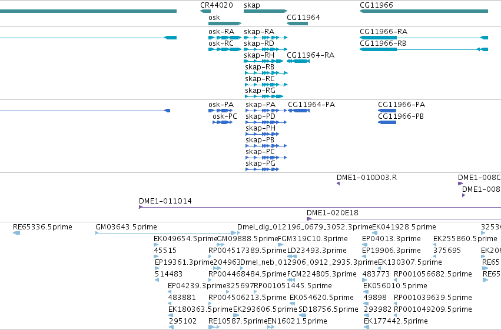501x330 pixels.
Task: Select the 514483 EST label
Action: 169,275
